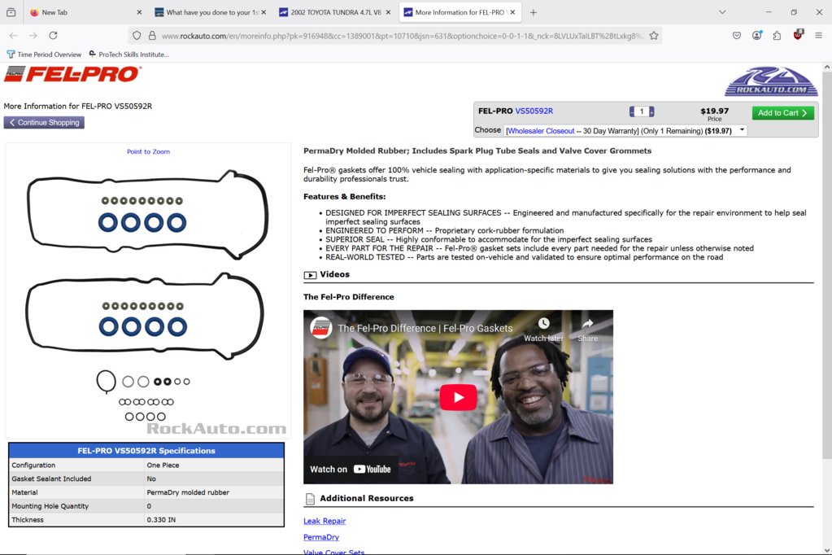
Task: Click 'One Piece' configuration value
Action: [x=163, y=465]
